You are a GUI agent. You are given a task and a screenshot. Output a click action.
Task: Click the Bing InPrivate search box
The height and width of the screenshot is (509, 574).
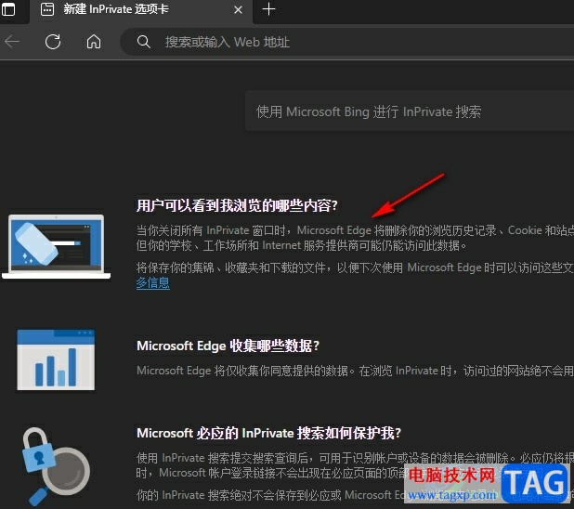point(410,111)
